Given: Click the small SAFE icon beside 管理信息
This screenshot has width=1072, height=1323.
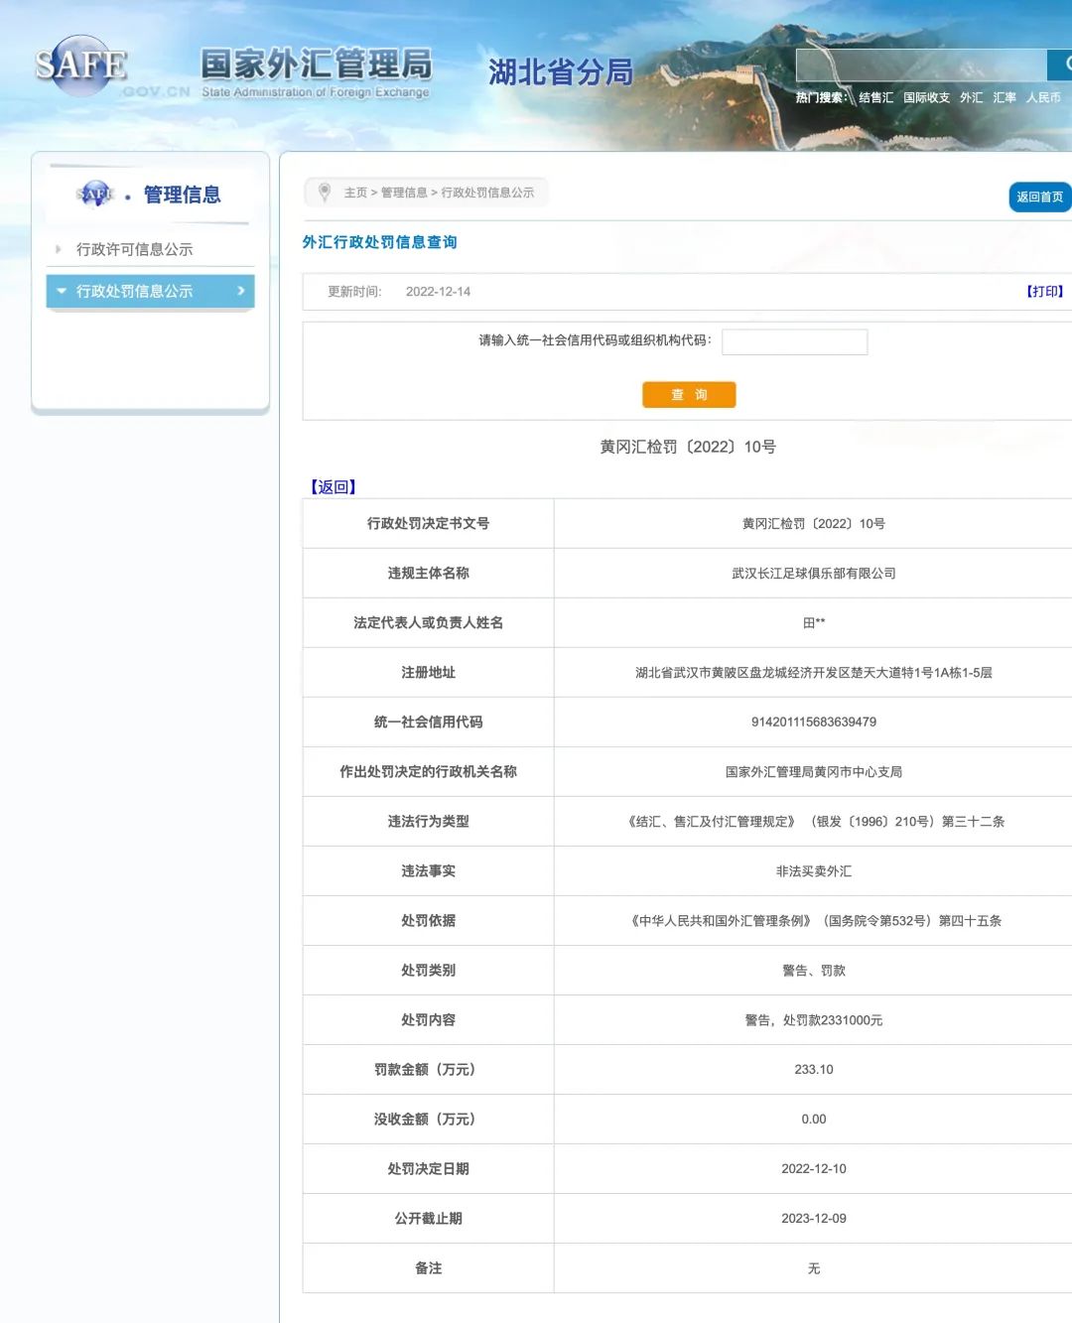Looking at the screenshot, I should (96, 195).
